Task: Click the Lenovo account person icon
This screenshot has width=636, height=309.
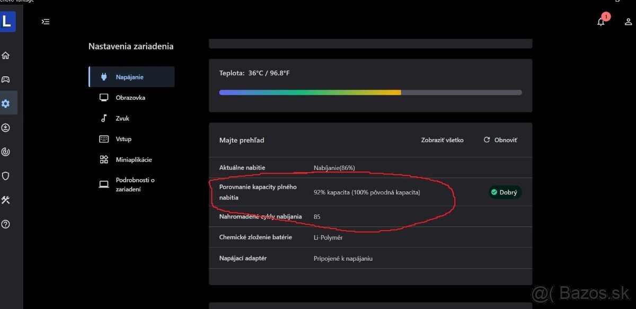Action: [x=628, y=22]
